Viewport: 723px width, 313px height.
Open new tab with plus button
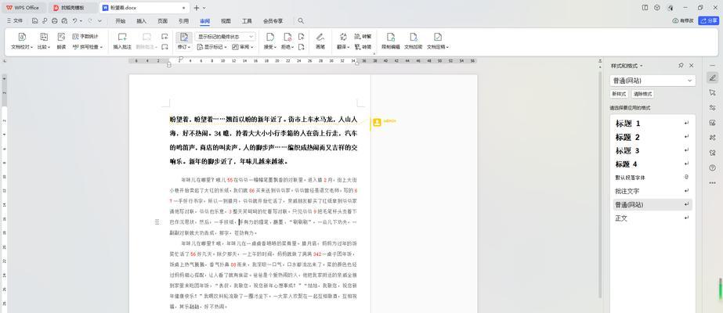coord(197,8)
